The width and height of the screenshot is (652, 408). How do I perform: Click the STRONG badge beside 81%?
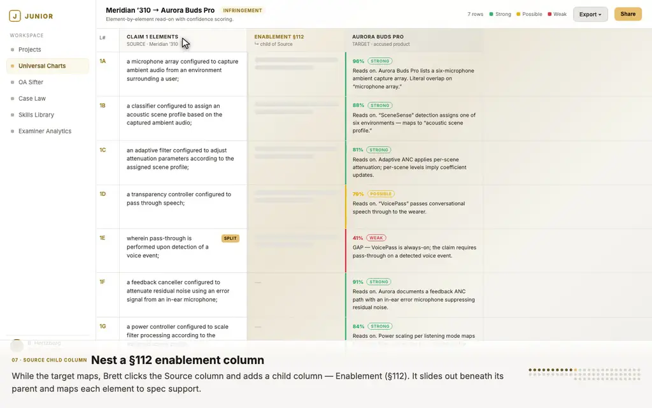click(x=378, y=150)
